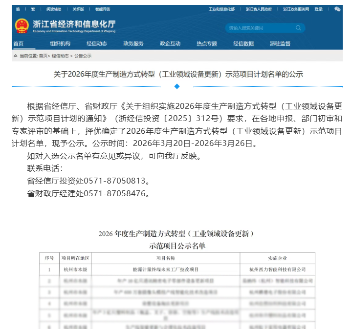Expand 组织机构 navigation menu
352x329 pixels.
[x=60, y=43]
